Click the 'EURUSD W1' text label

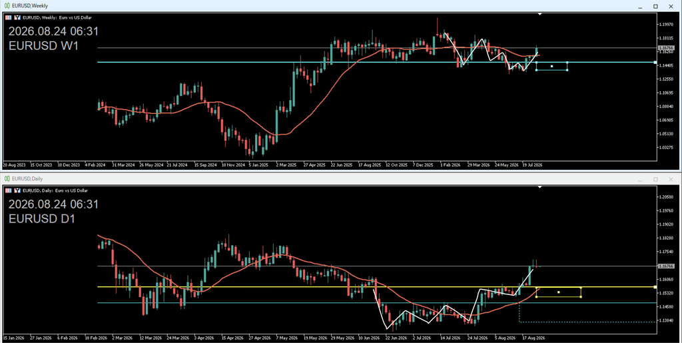pos(43,46)
